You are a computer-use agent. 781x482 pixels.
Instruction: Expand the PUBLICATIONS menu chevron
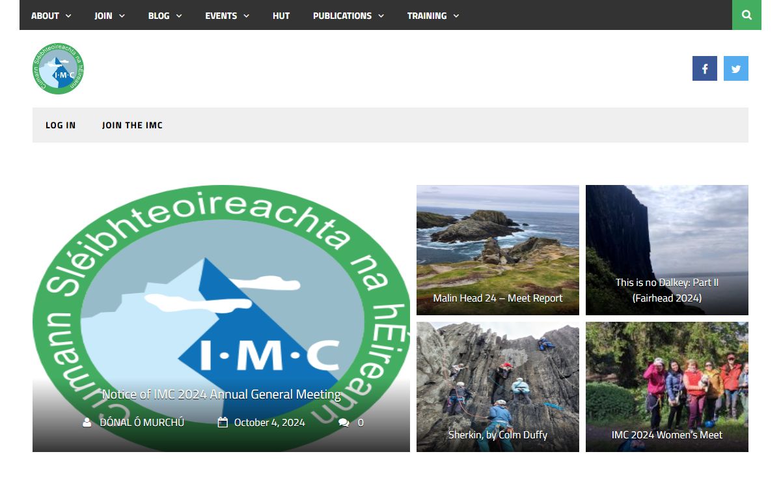click(x=381, y=16)
